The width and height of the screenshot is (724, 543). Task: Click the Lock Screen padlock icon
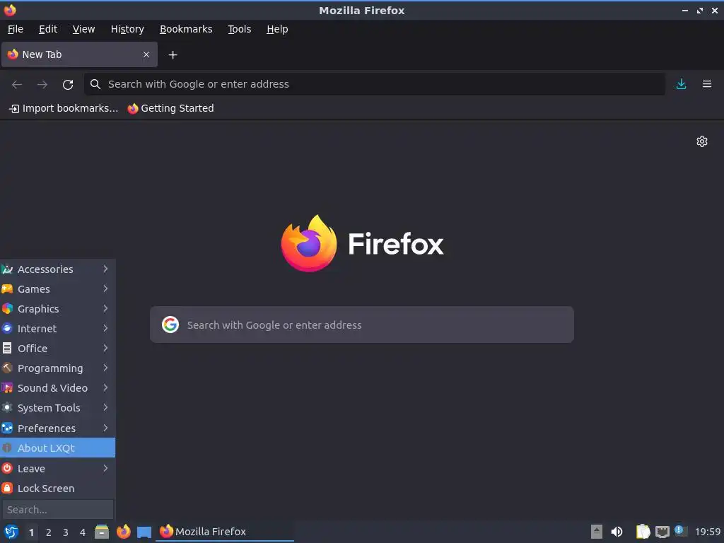[x=7, y=488]
